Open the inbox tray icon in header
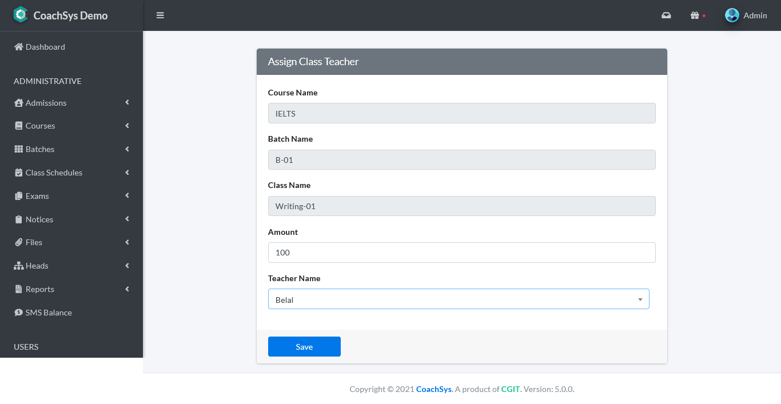Screen dimensions: 781x404 pos(666,15)
